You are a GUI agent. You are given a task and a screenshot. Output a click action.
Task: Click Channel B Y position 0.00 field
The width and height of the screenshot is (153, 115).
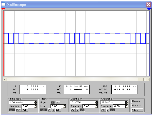click(119, 106)
